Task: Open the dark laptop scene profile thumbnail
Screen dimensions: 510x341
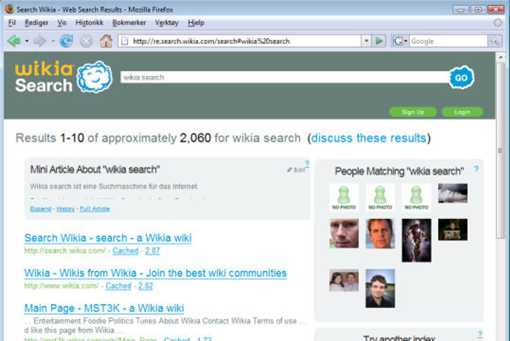Action: [453, 229]
